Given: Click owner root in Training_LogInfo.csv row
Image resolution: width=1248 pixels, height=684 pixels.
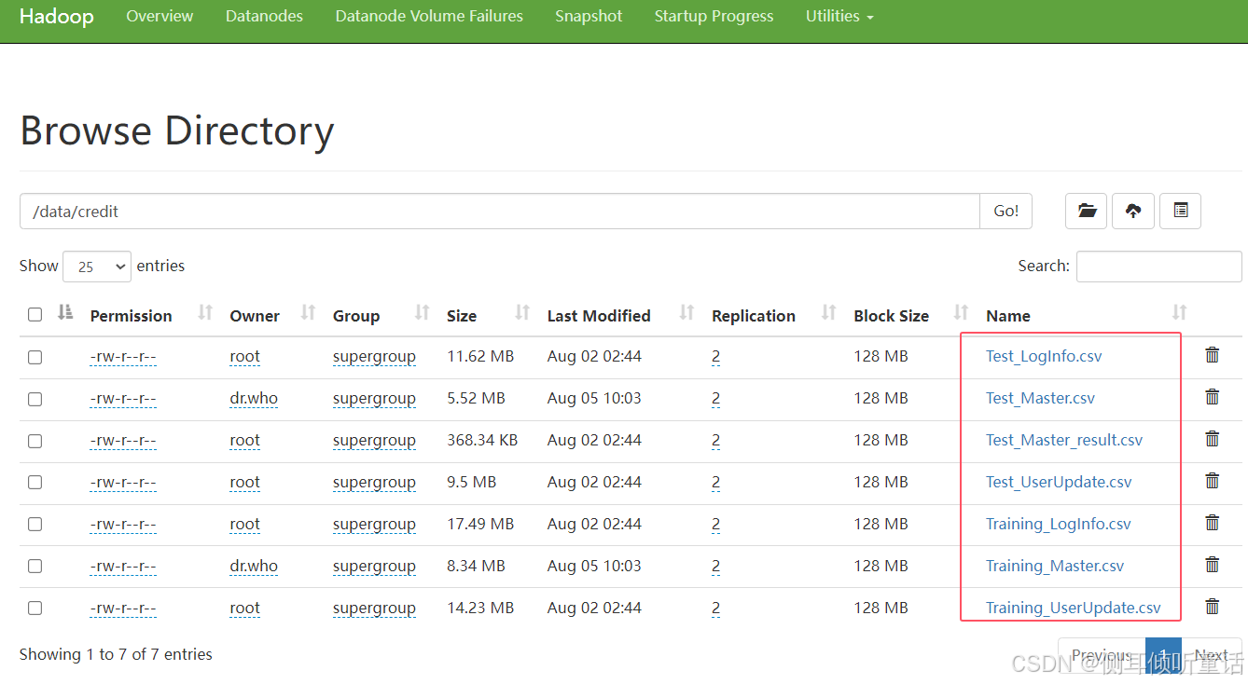Looking at the screenshot, I should [244, 525].
